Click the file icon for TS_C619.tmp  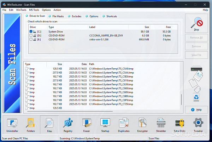coord(26,80)
